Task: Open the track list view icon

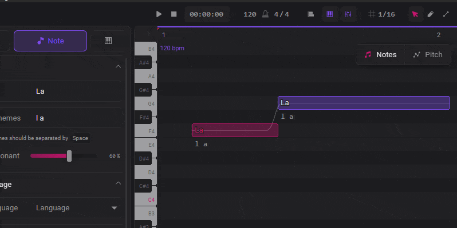Action: pyautogui.click(x=311, y=14)
